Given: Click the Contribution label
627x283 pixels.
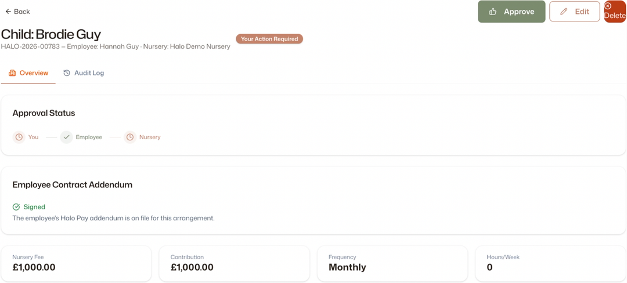Looking at the screenshot, I should pos(187,257).
